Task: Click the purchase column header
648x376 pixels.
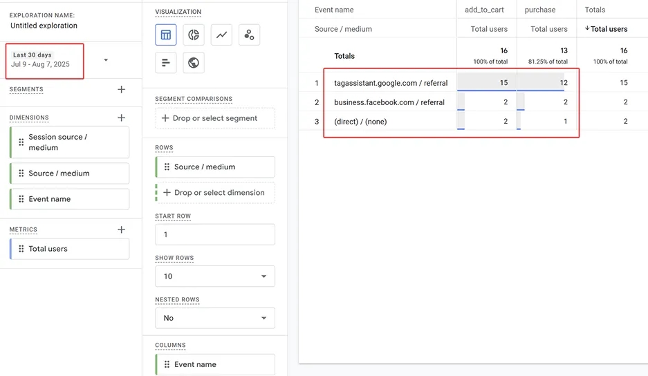Action: point(539,10)
